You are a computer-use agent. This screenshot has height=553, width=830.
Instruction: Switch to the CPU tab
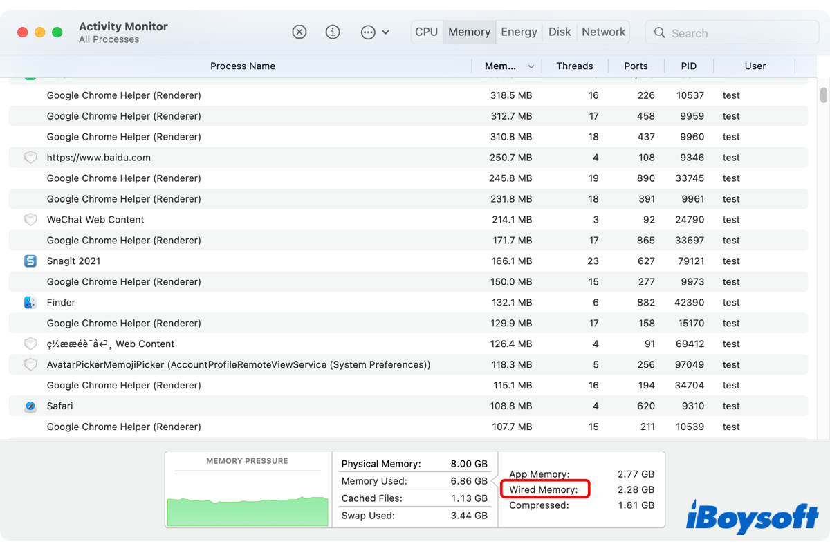click(x=426, y=32)
